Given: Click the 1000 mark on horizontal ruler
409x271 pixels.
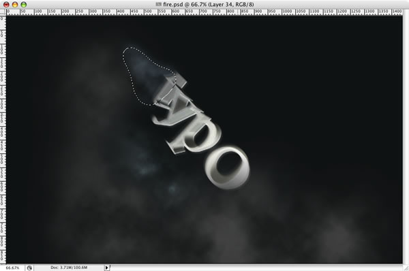Looking at the screenshot, I should (287, 12).
